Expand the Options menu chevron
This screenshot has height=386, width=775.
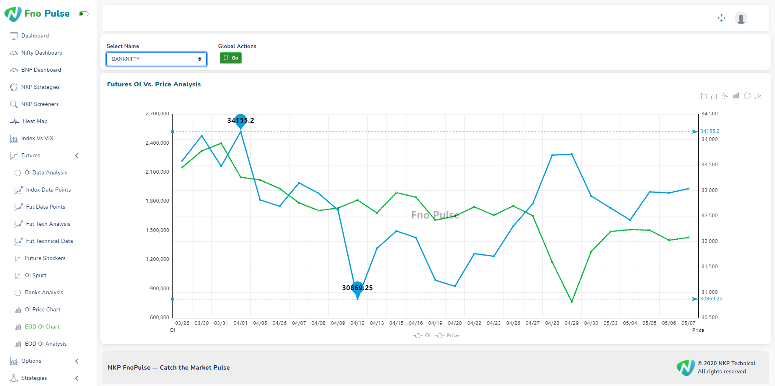(x=77, y=361)
